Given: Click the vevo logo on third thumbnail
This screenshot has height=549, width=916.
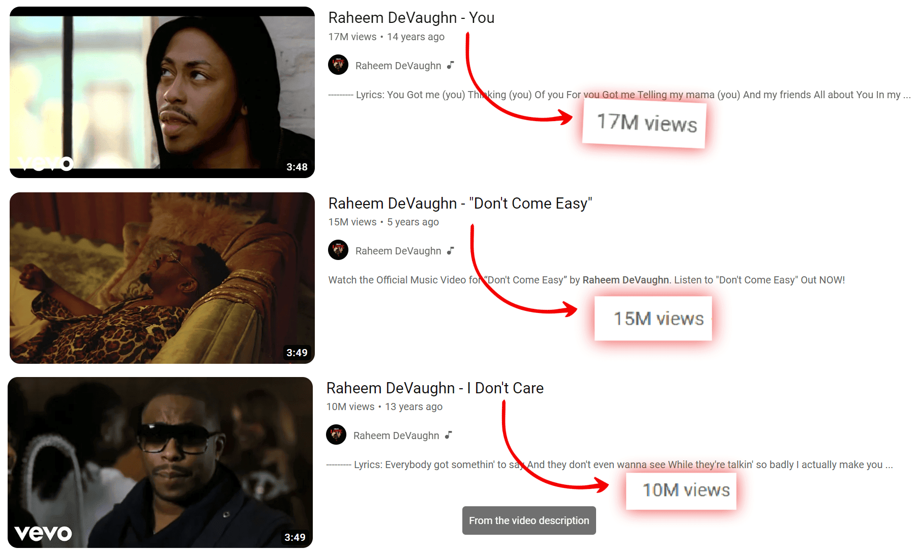Looking at the screenshot, I should (43, 533).
